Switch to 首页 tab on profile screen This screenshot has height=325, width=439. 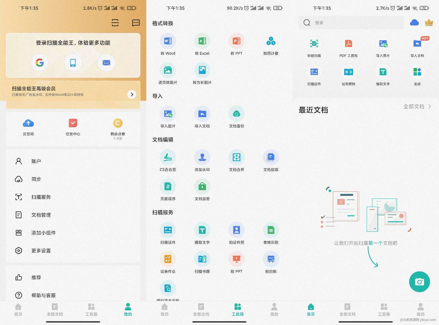pos(18,310)
